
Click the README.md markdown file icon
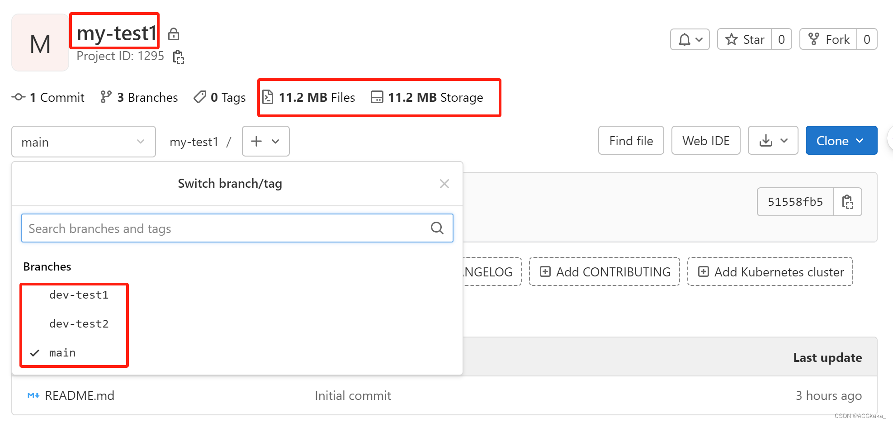(33, 395)
